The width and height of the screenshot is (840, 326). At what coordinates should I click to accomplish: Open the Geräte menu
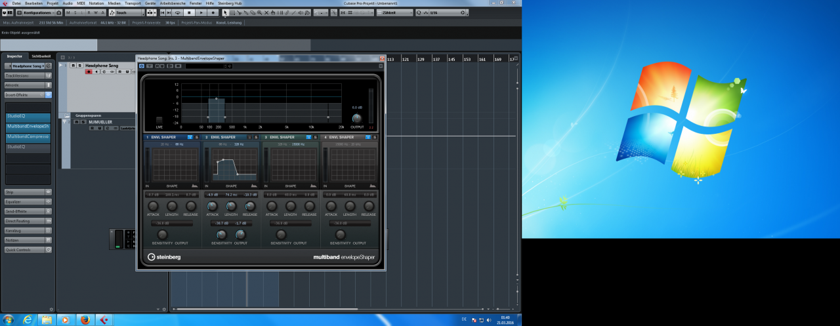pyautogui.click(x=151, y=3)
